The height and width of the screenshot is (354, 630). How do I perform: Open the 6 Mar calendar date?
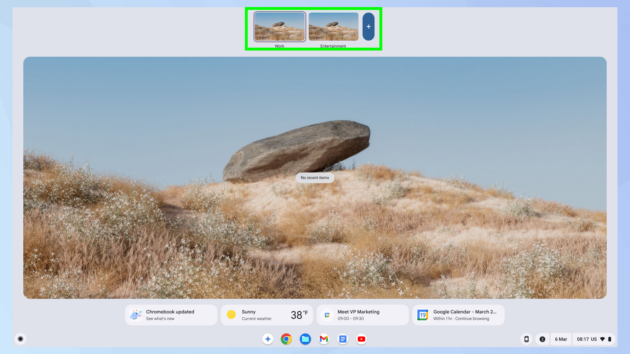(x=561, y=339)
